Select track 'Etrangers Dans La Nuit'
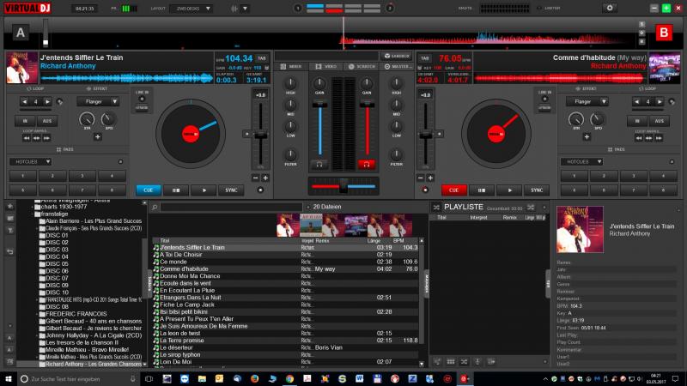 pyautogui.click(x=288, y=297)
